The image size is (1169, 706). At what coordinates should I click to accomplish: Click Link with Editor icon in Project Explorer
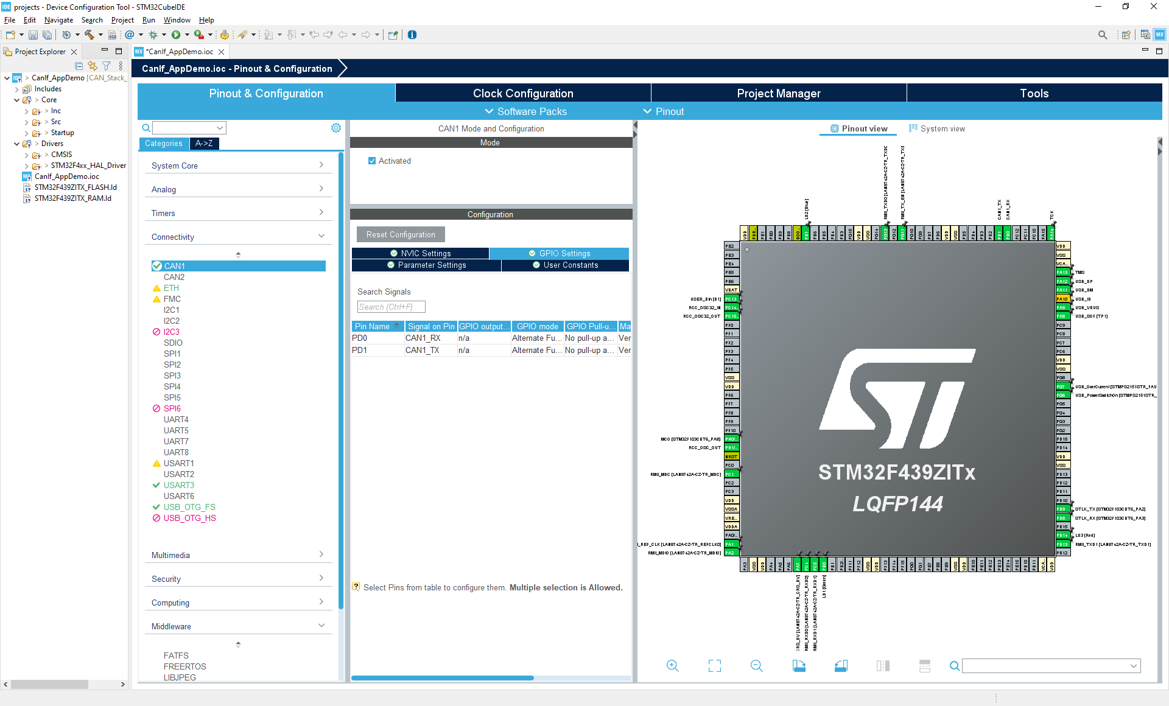(x=93, y=66)
